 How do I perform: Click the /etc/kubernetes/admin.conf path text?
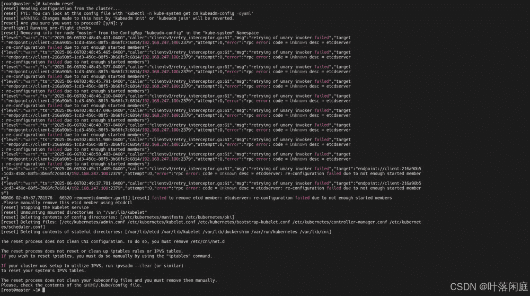coord(92,222)
